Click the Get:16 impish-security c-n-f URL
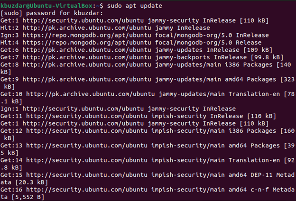 pos(87,190)
